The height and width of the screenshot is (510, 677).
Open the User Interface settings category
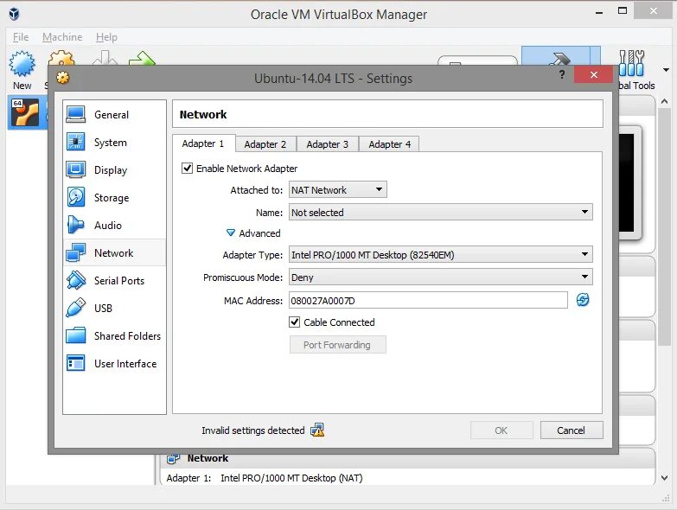click(114, 363)
